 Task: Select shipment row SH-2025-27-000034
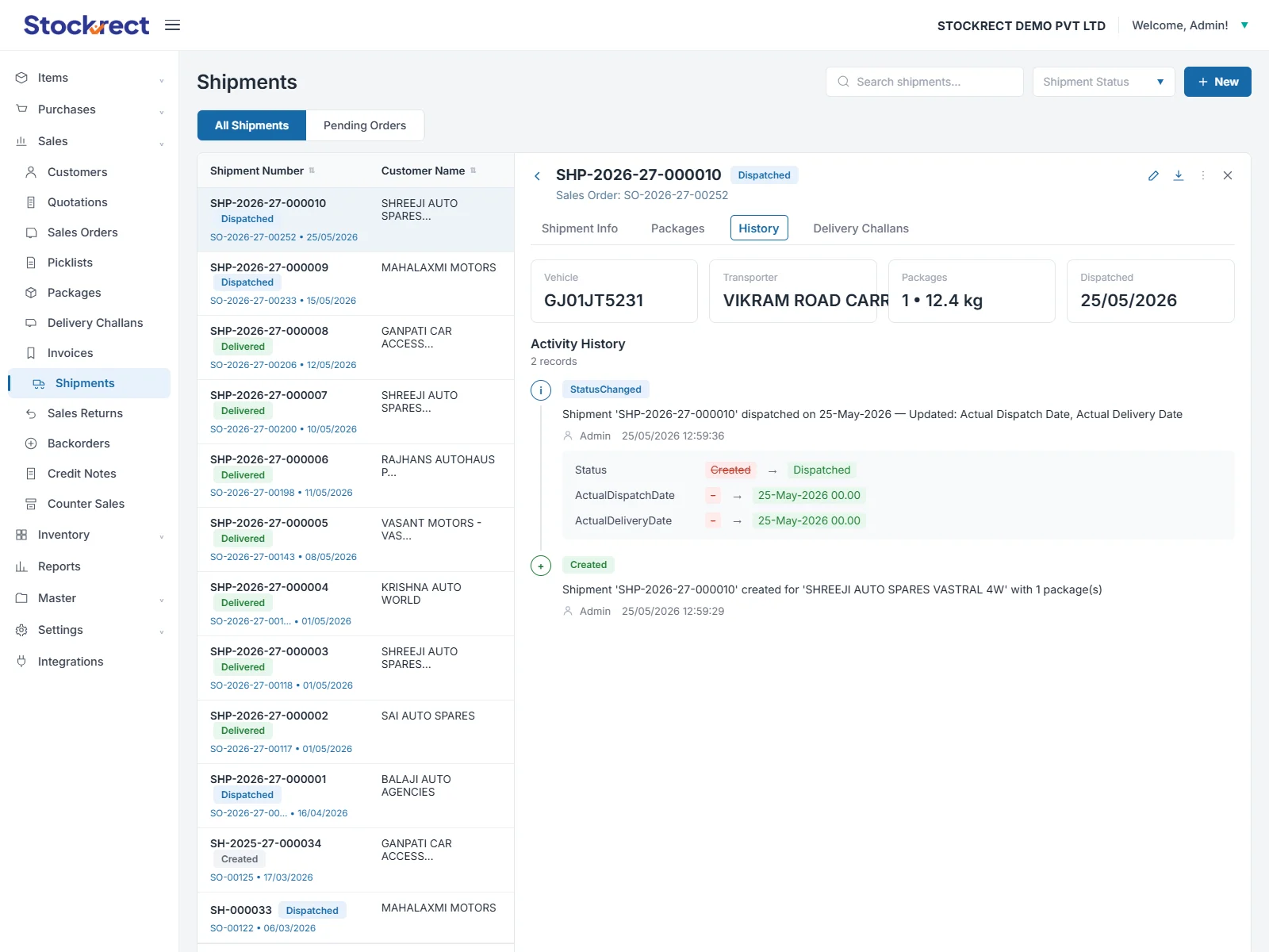(355, 861)
